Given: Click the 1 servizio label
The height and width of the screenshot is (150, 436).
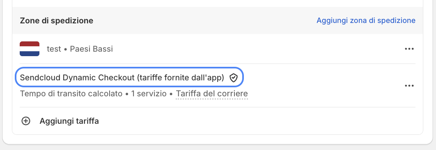Looking at the screenshot, I should (149, 93).
